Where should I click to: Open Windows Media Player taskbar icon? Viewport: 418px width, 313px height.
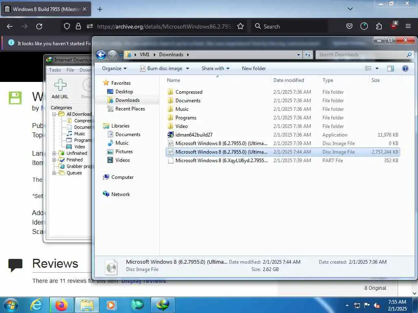pos(111,305)
